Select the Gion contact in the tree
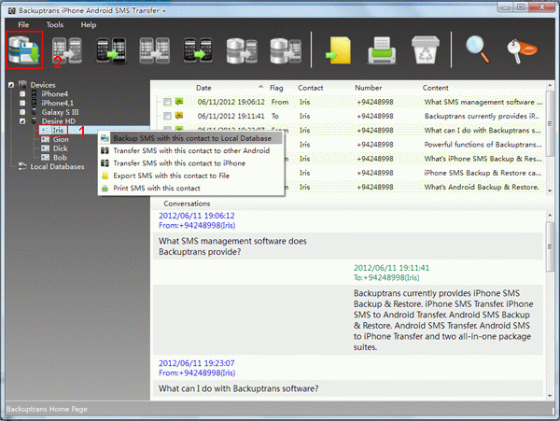The image size is (560, 421). click(61, 139)
